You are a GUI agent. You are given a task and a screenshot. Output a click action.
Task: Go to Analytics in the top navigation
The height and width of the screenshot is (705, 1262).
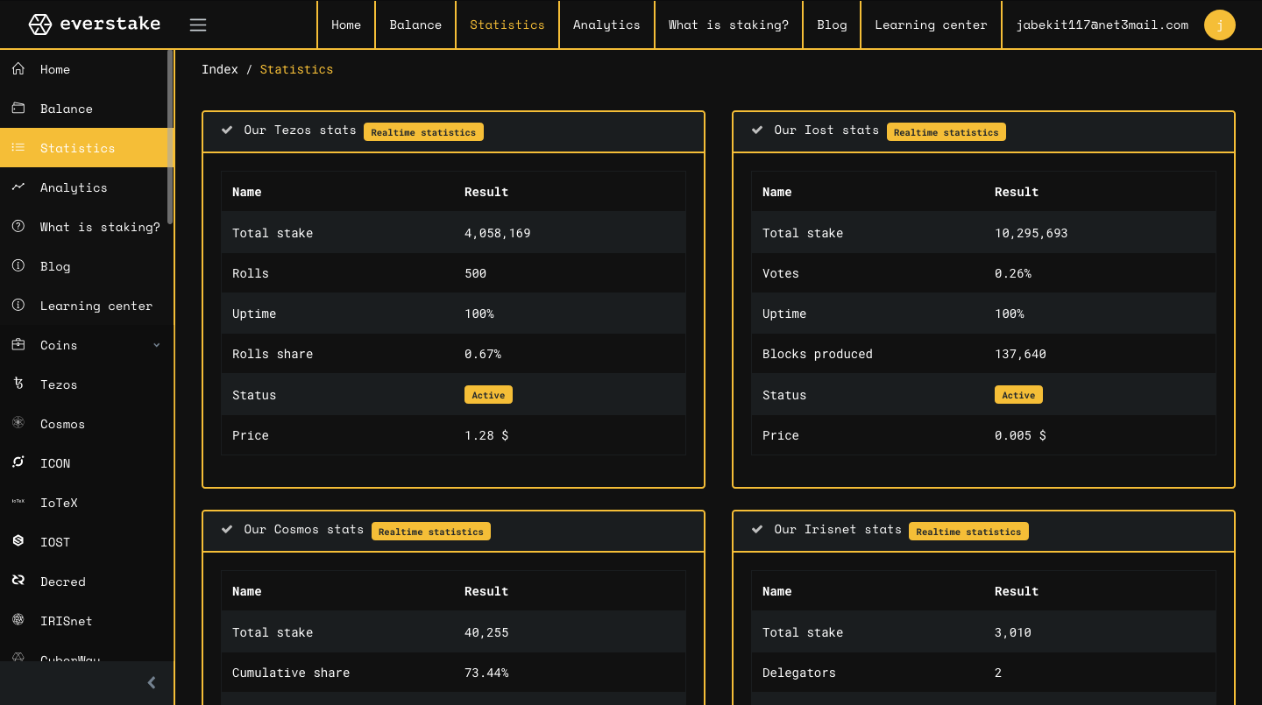pos(606,25)
